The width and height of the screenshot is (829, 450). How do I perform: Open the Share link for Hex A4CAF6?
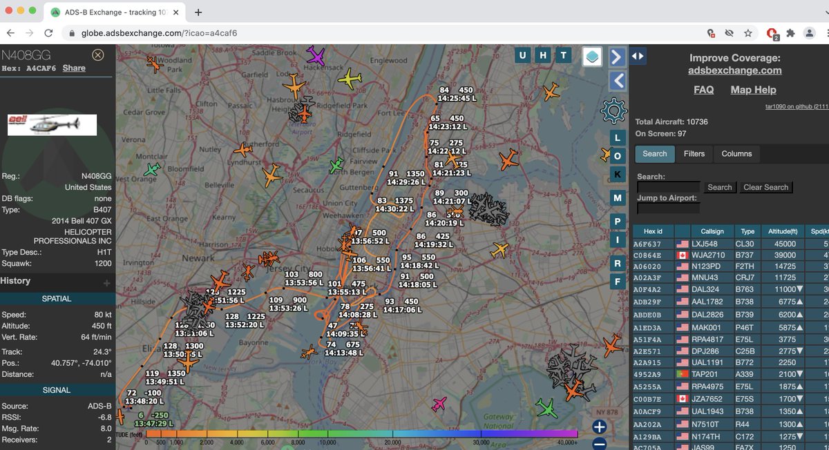(x=74, y=68)
